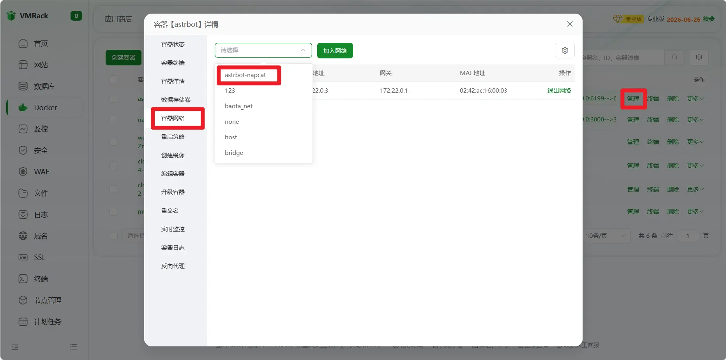Open the 反向代理 tab
Viewport: 726px width, 360px height.
pyautogui.click(x=173, y=266)
